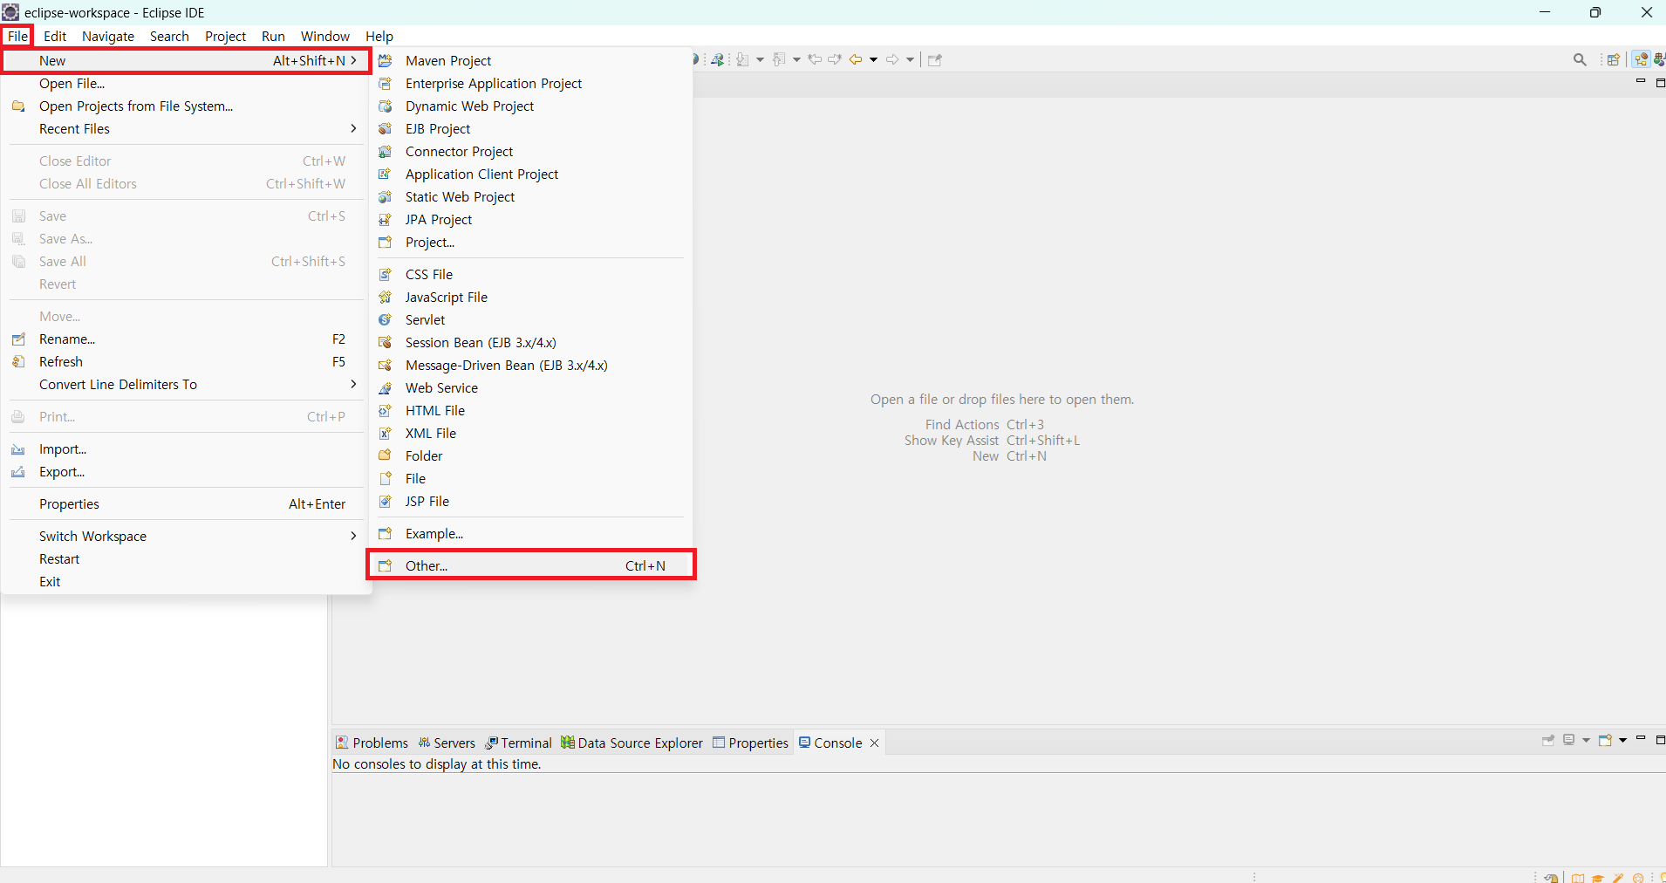The height and width of the screenshot is (883, 1666).
Task: Click Rename... in File menu
Action: click(186, 339)
